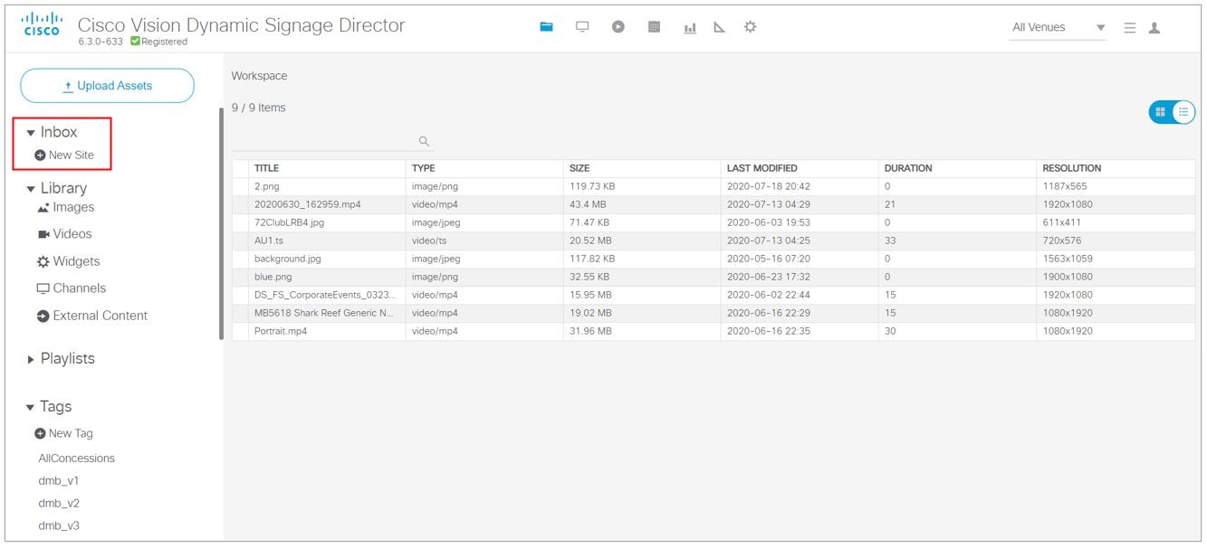Select the 72ClubLRB4.jpg row
Screen dimensions: 1207x548
714,222
